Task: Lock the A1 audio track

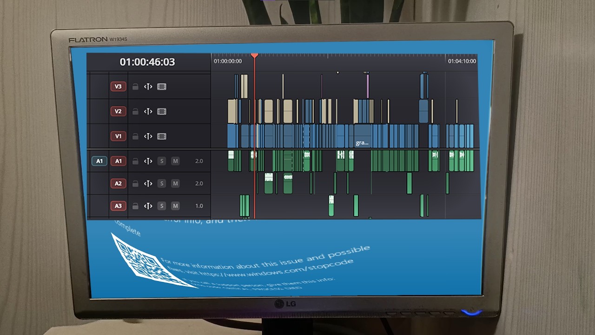Action: [x=135, y=161]
